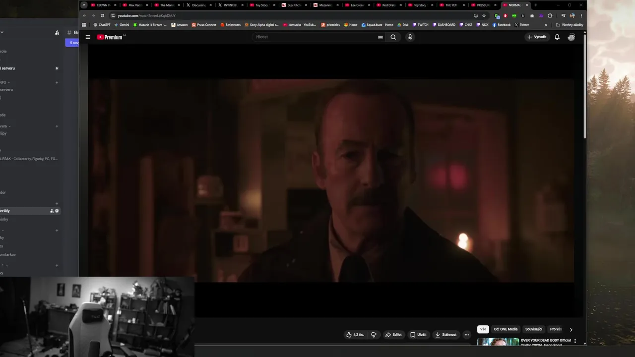
Task: Go back in Chrome
Action: (84, 15)
